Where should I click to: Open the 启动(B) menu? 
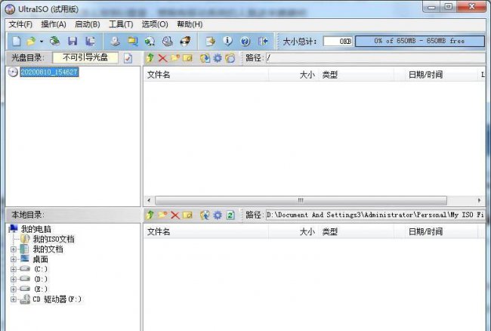88,24
